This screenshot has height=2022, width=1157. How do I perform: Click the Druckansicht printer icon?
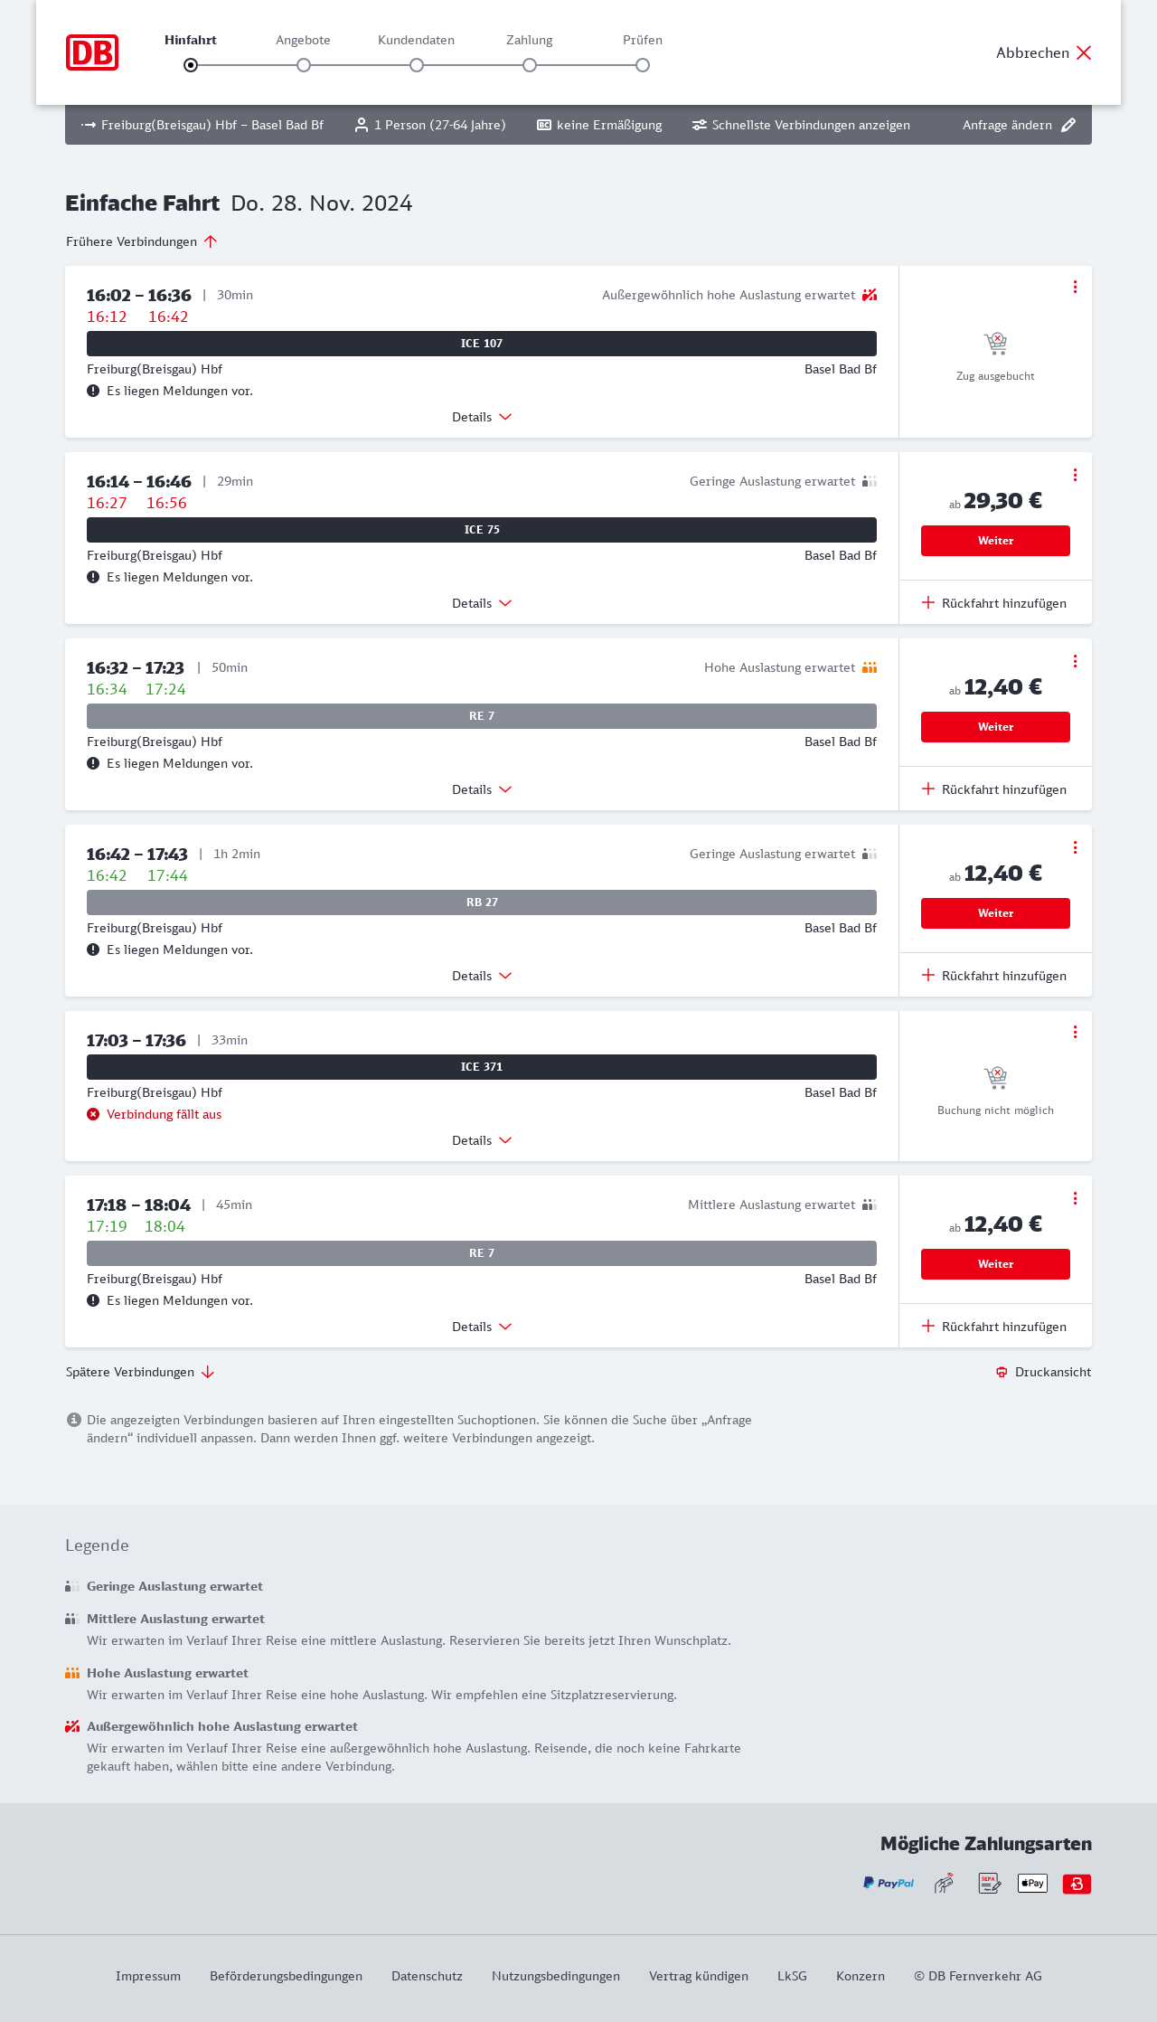pos(1002,1372)
